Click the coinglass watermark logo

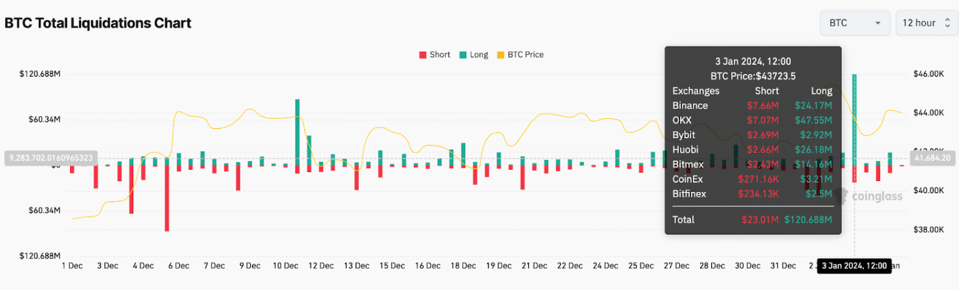pyautogui.click(x=877, y=196)
